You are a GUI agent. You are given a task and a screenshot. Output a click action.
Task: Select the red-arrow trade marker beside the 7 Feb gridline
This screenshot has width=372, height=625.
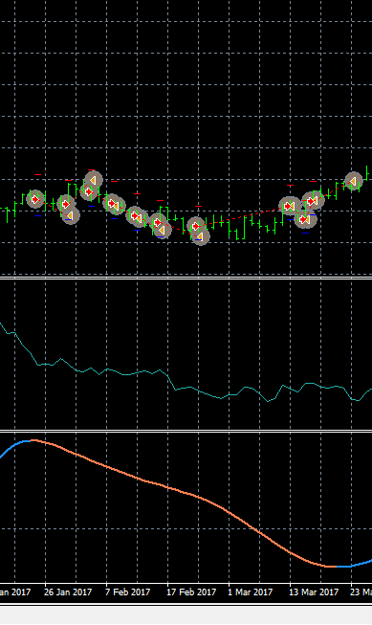tap(112, 204)
